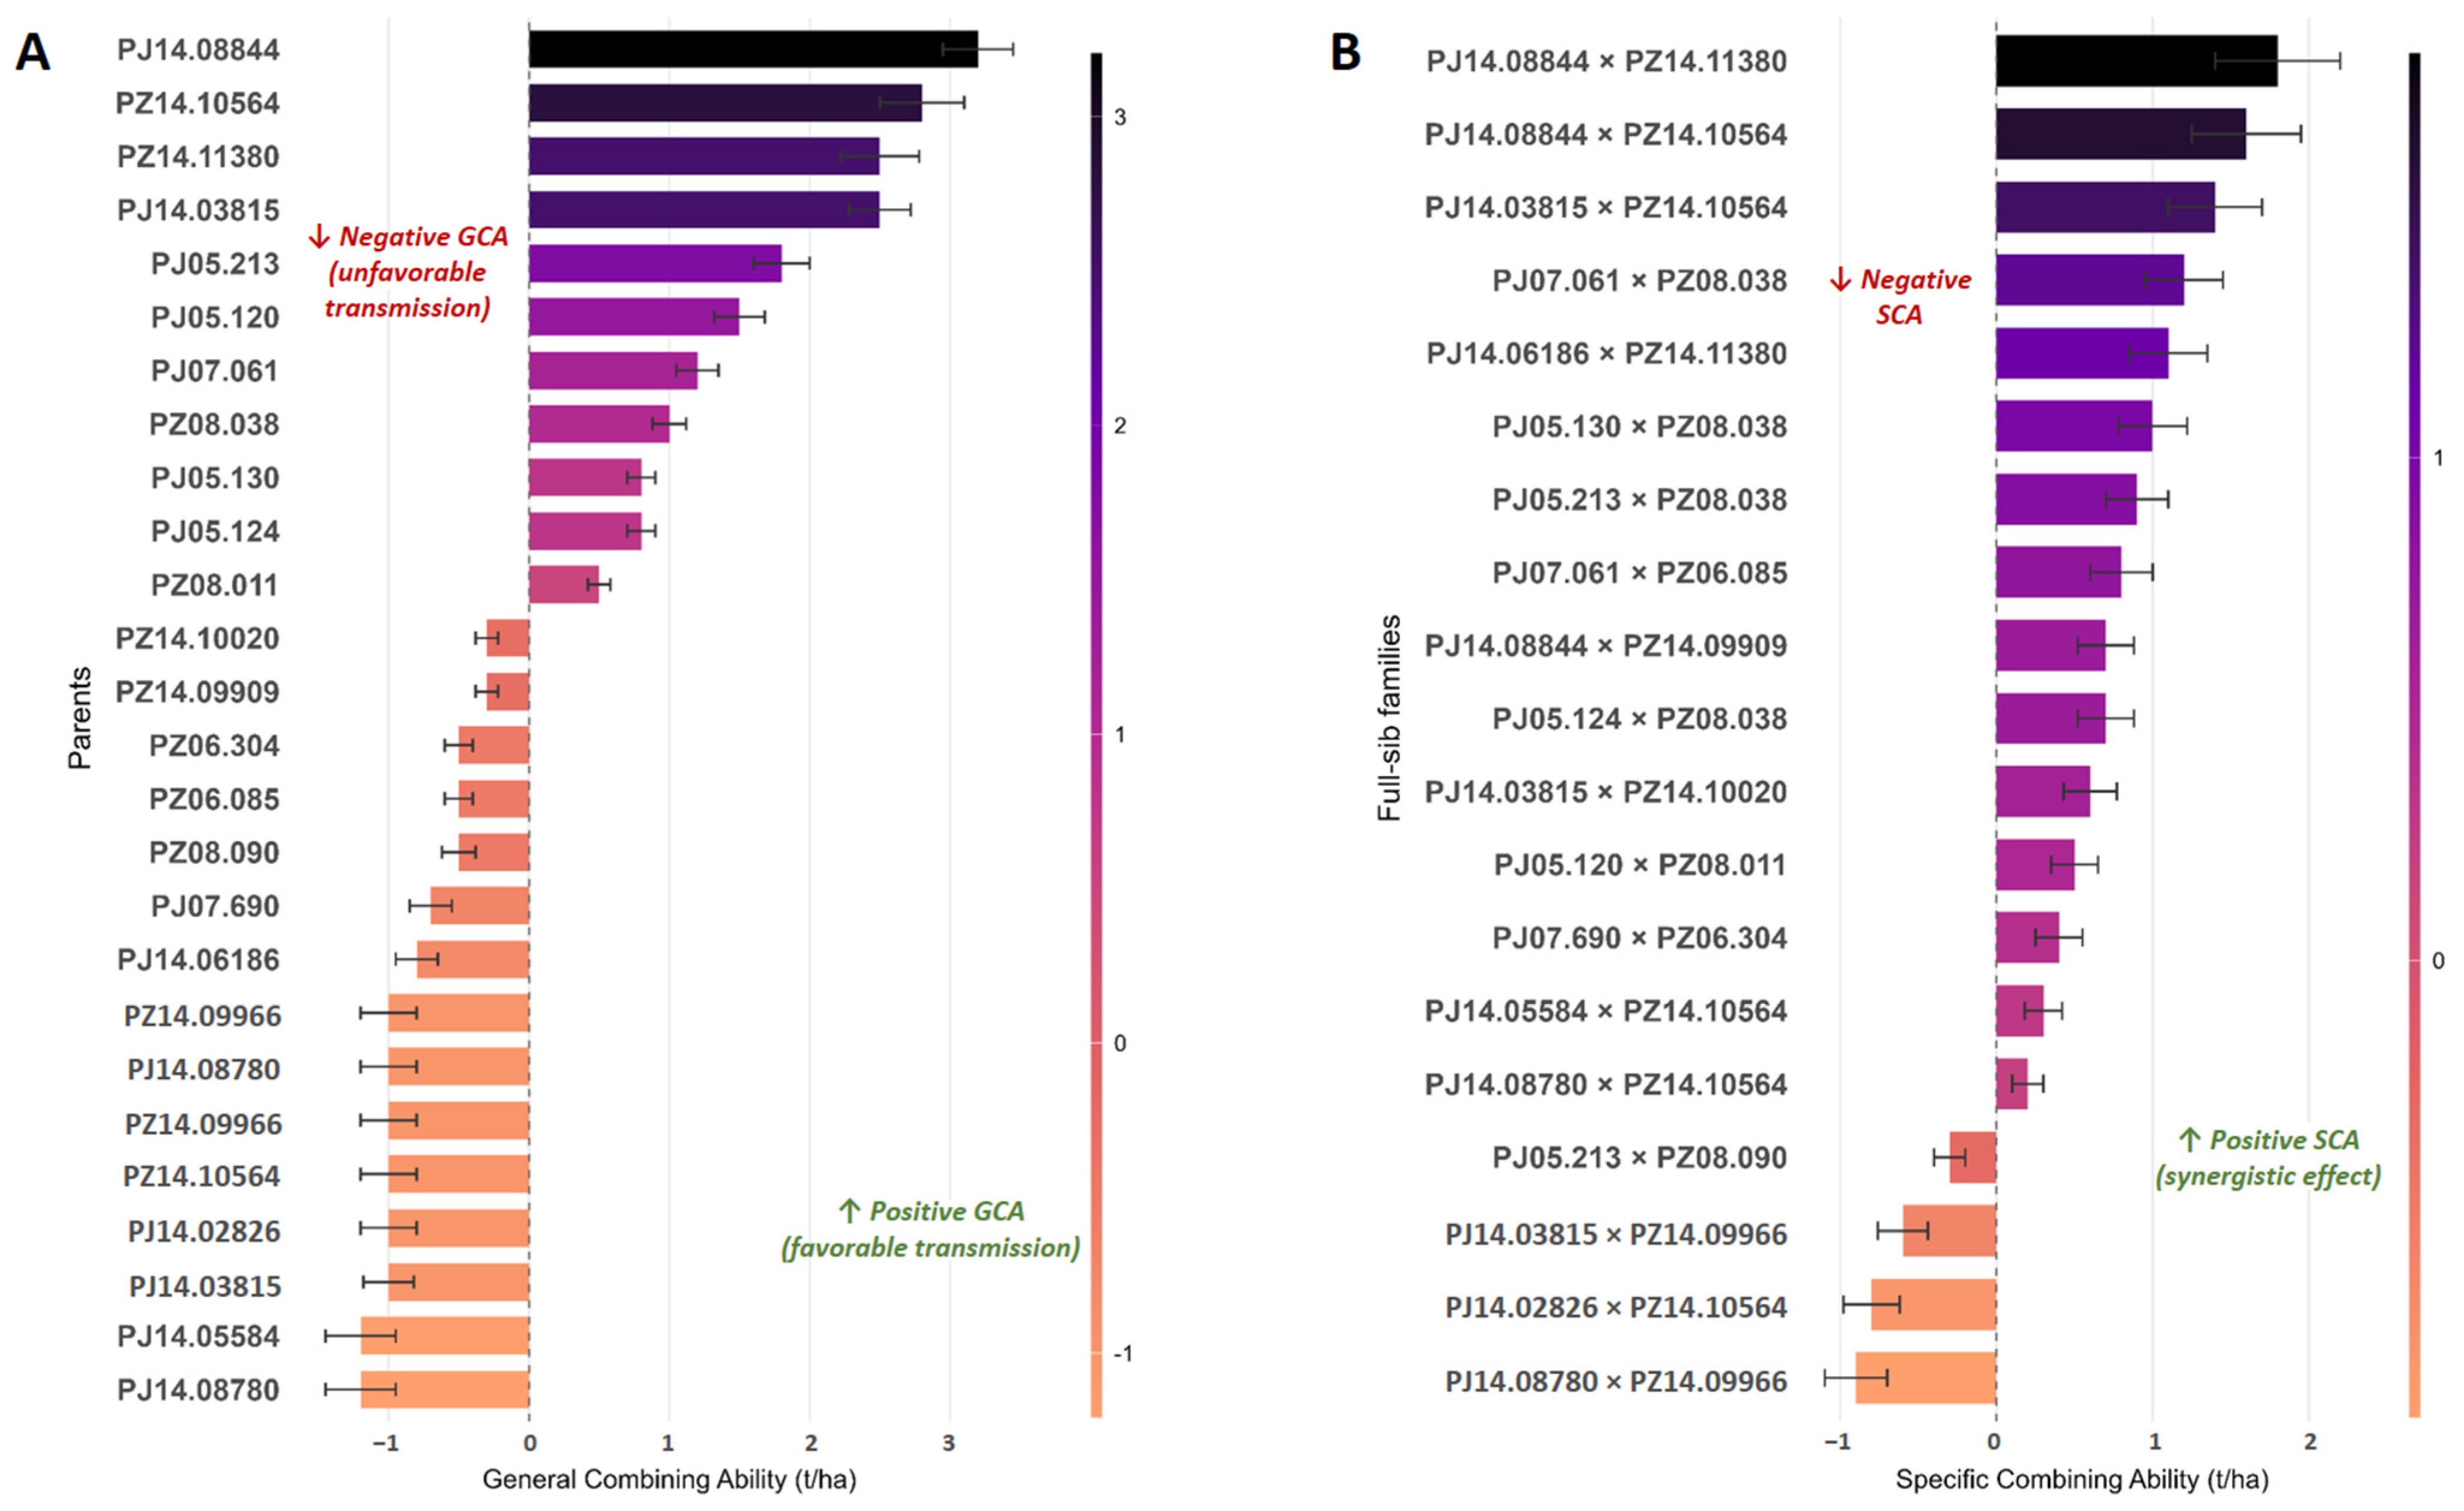Screen dimensions: 2464x1511
Task: Click the Full-sib families y-axis title
Action: coord(1389,718)
